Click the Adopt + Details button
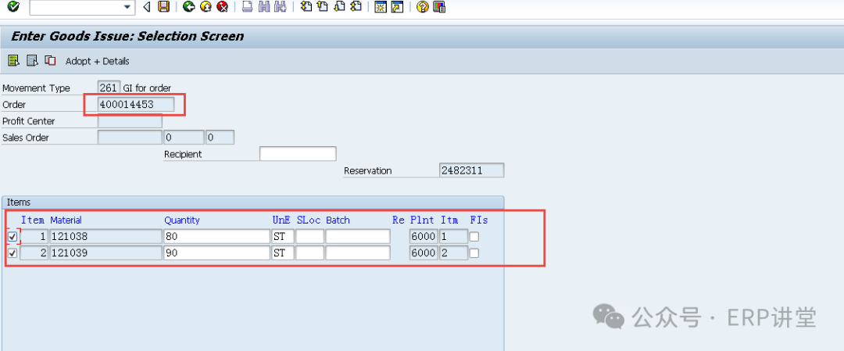Viewport: 844px width, 351px height. 97,61
